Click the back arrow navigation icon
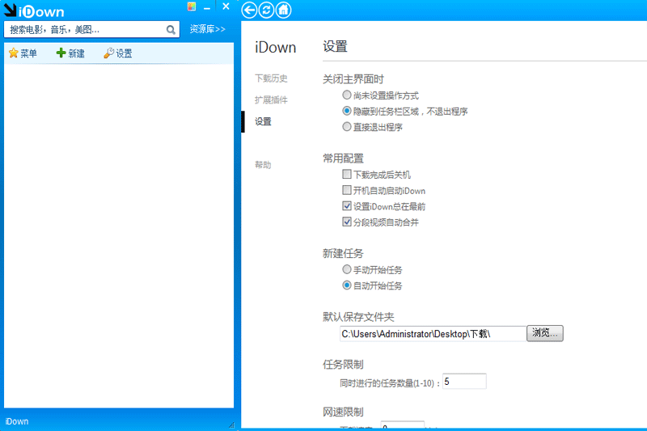647x431 pixels. [x=249, y=10]
